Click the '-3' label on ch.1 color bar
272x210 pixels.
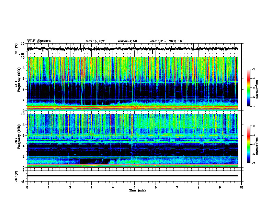(253, 69)
